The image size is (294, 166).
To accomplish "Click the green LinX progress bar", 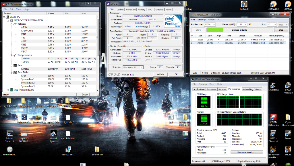I will tap(215, 30).
